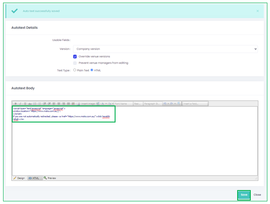Check Prevent venue managers from editing
Screen dimensions: 270x204
(x=75, y=63)
